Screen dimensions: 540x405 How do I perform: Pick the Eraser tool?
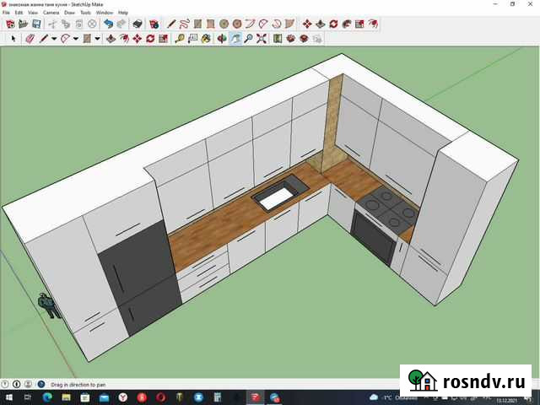29,38
